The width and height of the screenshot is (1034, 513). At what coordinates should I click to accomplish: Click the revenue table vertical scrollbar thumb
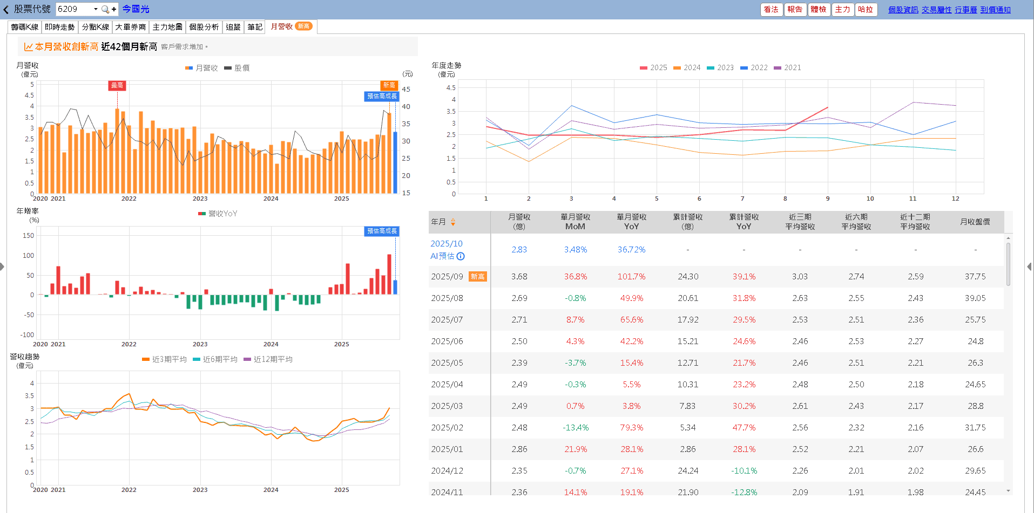(1008, 264)
